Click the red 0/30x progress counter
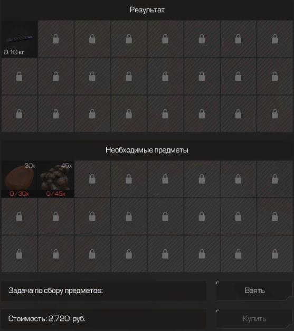Viewport: 294px width, 331px height. coord(19,194)
